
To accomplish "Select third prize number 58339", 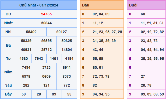I will point(26,41).
